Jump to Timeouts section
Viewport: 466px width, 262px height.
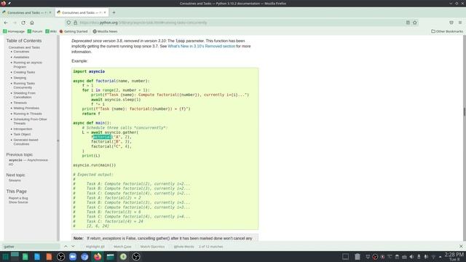click(20, 103)
